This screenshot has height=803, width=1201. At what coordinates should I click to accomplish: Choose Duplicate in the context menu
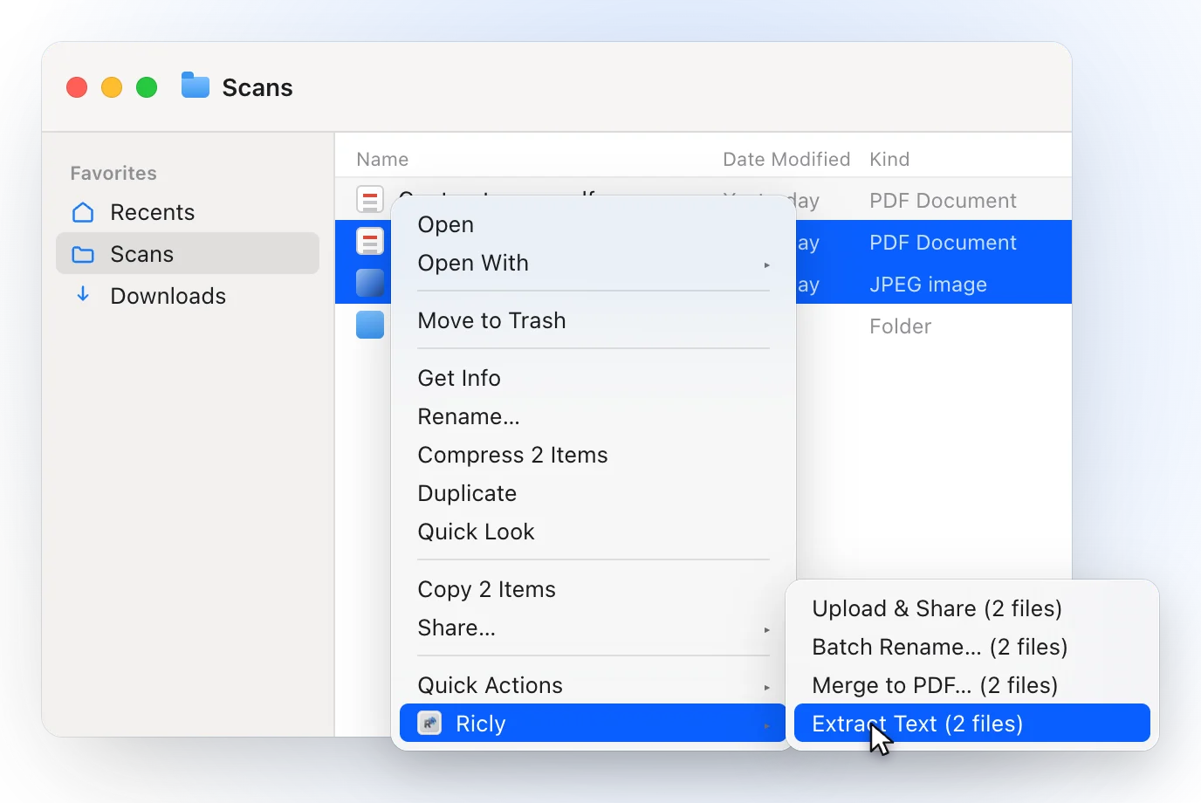coord(594,493)
